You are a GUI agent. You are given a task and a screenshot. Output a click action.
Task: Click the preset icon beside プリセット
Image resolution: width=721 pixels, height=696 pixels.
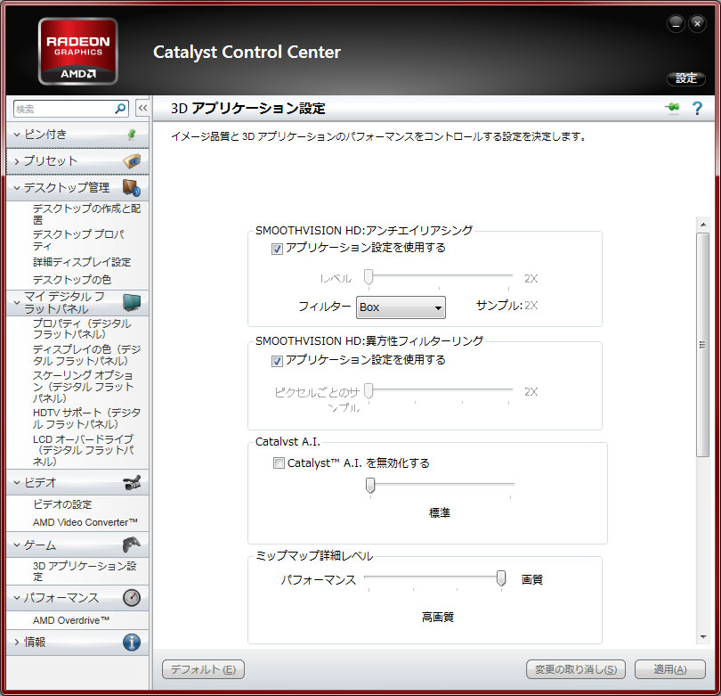[132, 161]
